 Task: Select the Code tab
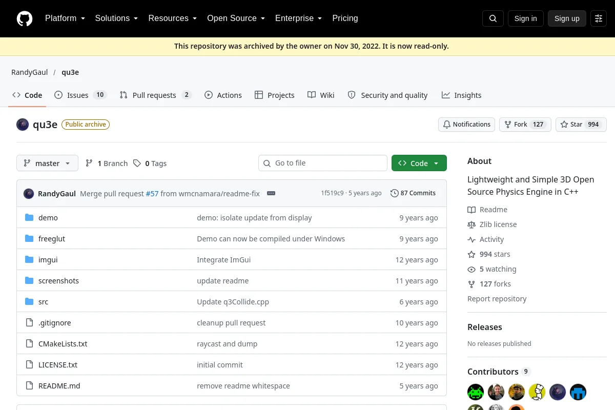(27, 95)
